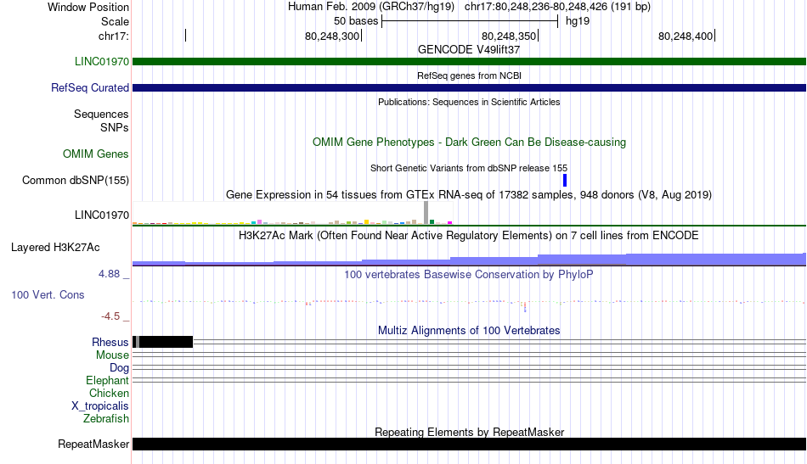The width and height of the screenshot is (807, 464).
Task: Click the black RepeatMasker repeat bar
Action: tap(469, 444)
